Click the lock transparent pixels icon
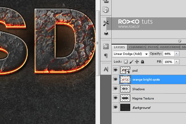This screenshot has height=124, width=186. coord(126,62)
